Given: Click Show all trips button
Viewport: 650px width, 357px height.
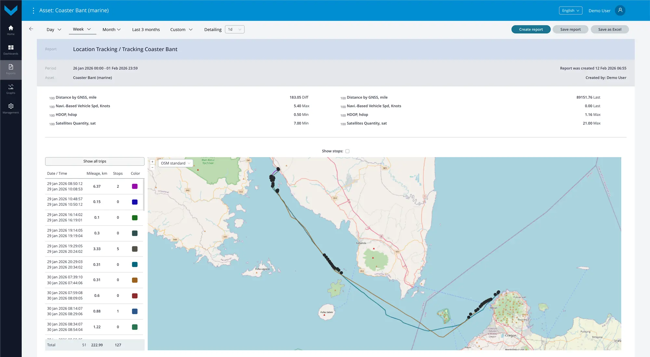Looking at the screenshot, I should coord(95,161).
